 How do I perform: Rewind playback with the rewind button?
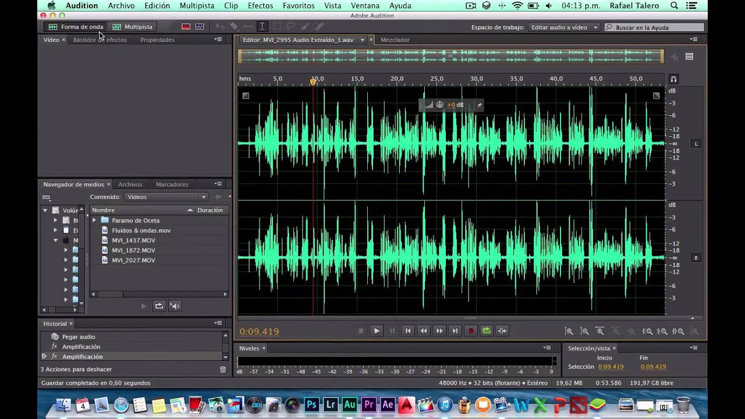pos(424,331)
